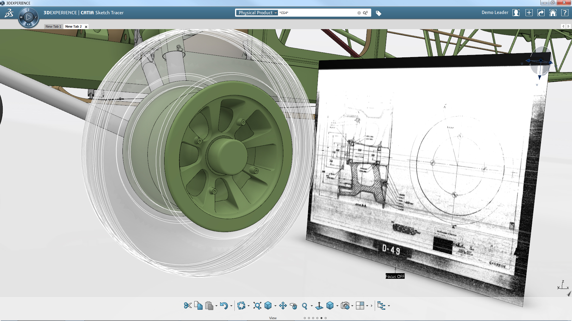The height and width of the screenshot is (321, 572).
Task: Close New Tab 2
Action: click(86, 27)
